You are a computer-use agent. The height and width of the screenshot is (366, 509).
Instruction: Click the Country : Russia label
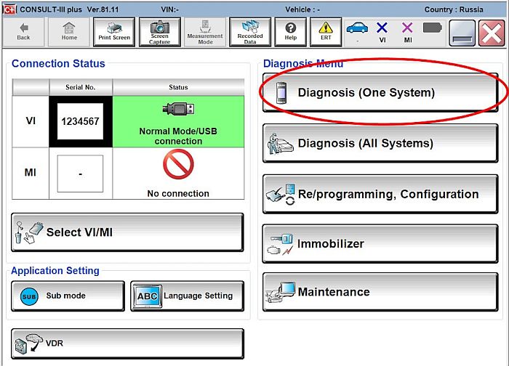point(454,9)
